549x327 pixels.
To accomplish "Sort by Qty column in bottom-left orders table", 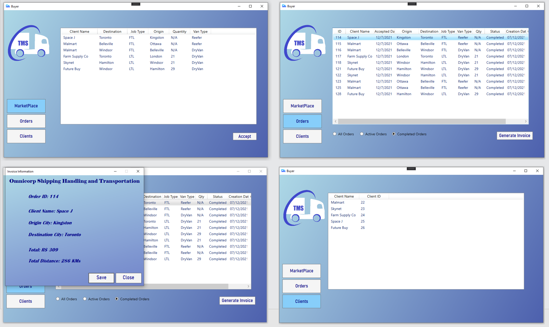I will coord(201,197).
